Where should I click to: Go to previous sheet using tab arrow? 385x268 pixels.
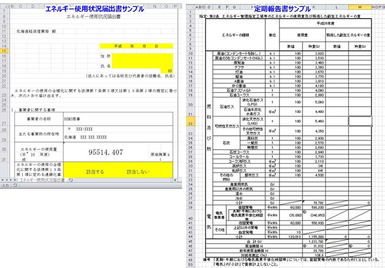pos(6,180)
